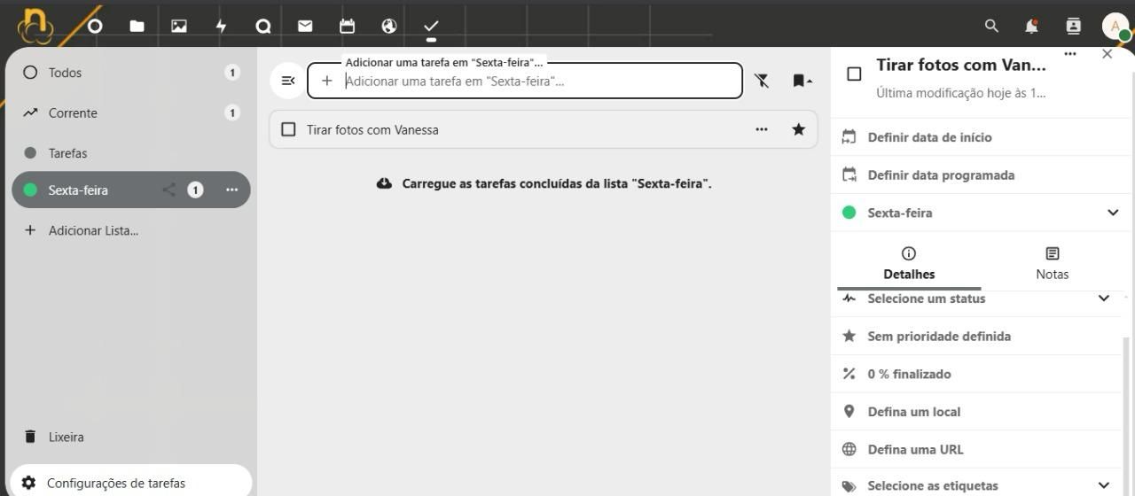1135x496 pixels.
Task: Close the task details panel
Action: pyautogui.click(x=1107, y=54)
